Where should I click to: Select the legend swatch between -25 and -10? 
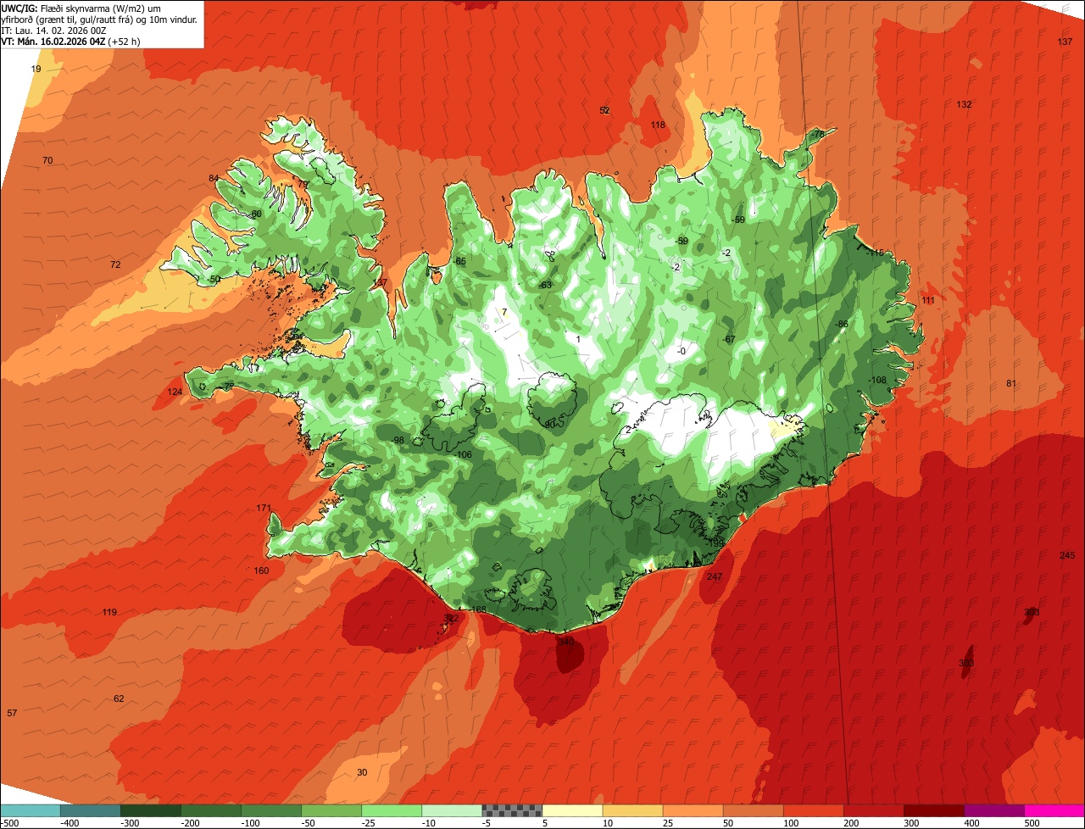392,810
